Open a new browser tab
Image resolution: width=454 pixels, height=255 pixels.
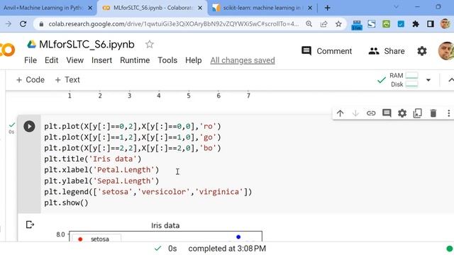tap(328, 8)
